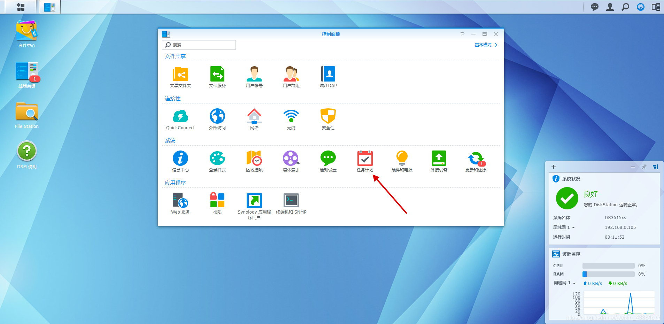The image size is (664, 324).
Task: Open Media Indexing (媒体索引) icon
Action: point(291,159)
